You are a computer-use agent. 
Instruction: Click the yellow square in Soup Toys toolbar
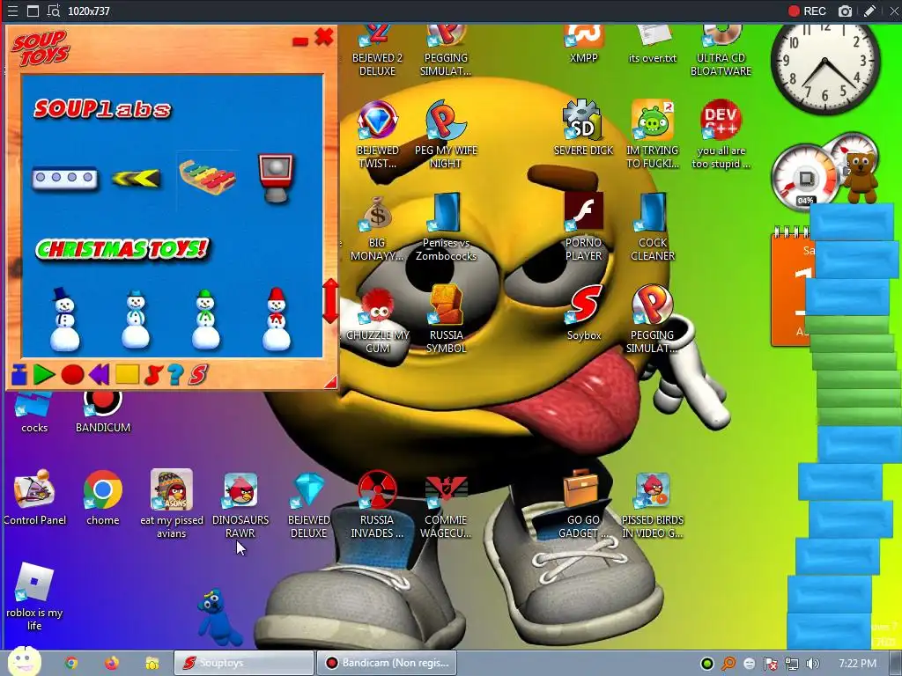[127, 374]
